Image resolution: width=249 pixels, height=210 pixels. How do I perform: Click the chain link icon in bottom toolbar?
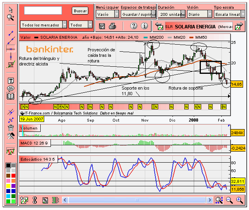pyautogui.click(x=34, y=200)
